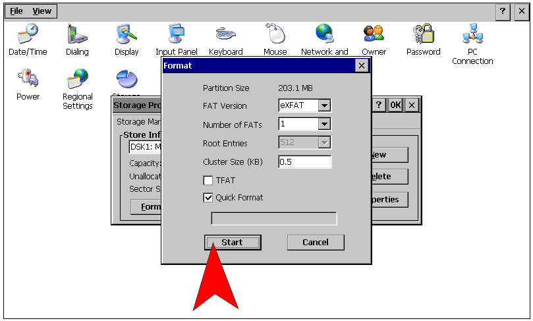Open the Network and Dial-up icon
Viewport: 533px width, 321px height.
point(324,34)
